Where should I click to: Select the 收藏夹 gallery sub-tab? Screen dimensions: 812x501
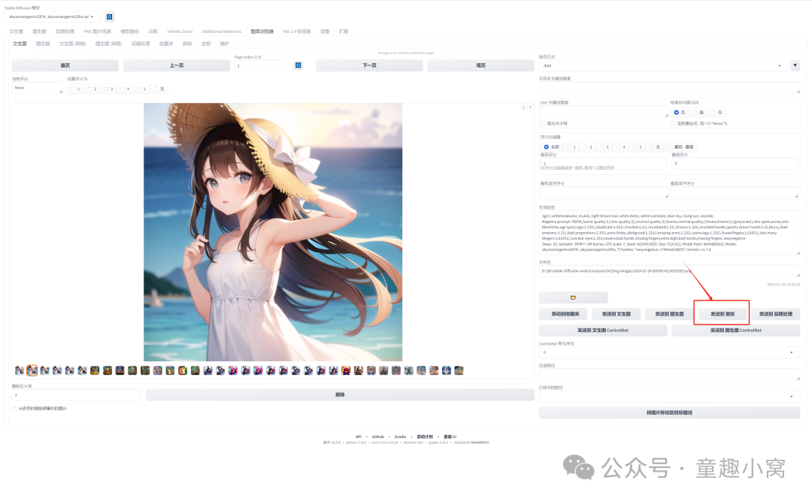point(166,44)
